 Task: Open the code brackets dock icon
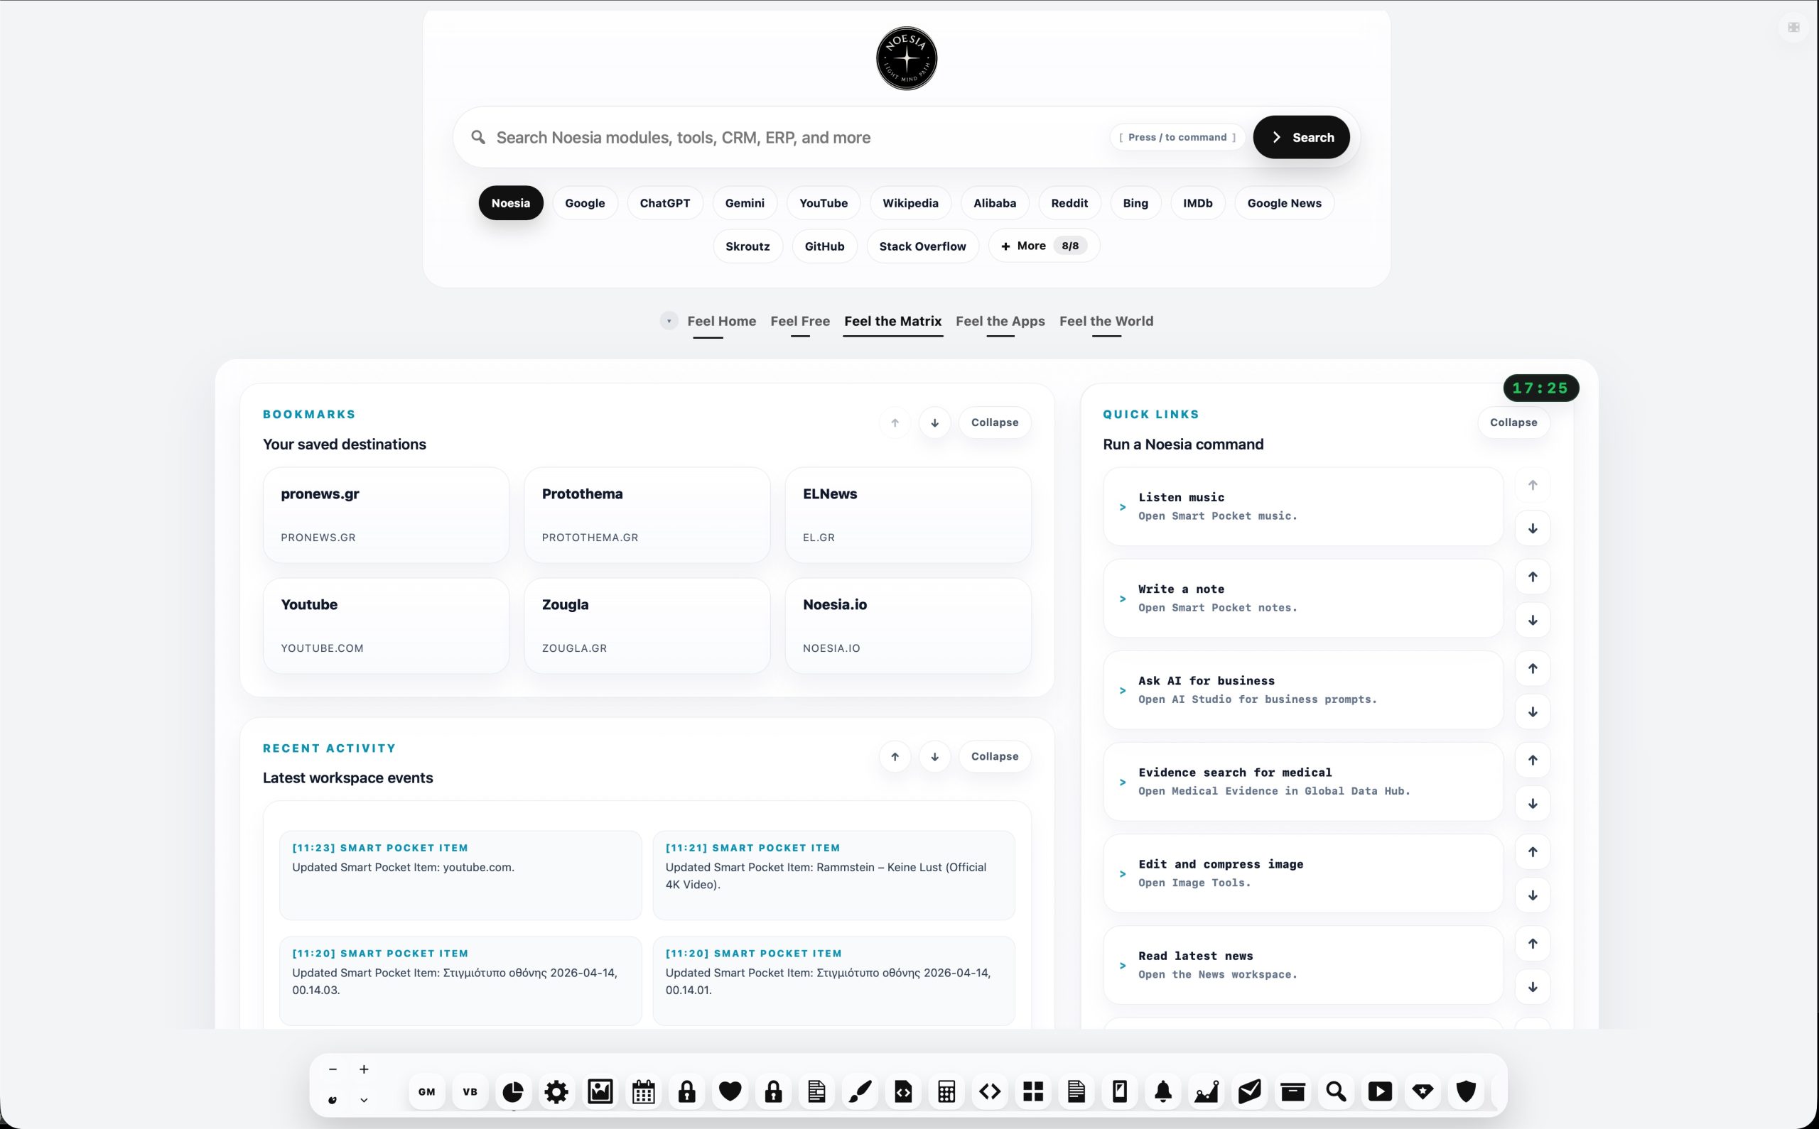(x=990, y=1091)
